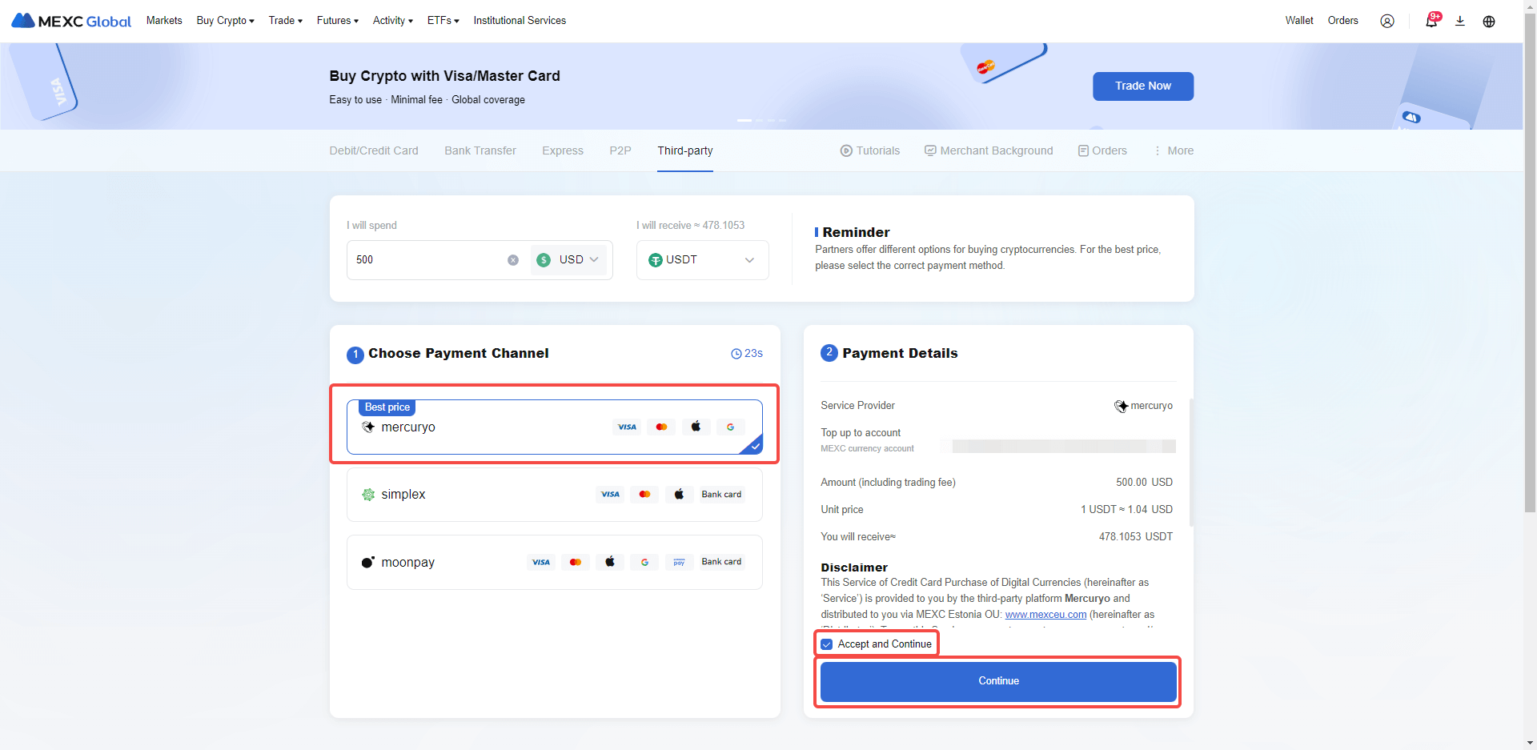Screen dimensions: 1537x750
Task: Open the language globe icon
Action: (x=1489, y=22)
